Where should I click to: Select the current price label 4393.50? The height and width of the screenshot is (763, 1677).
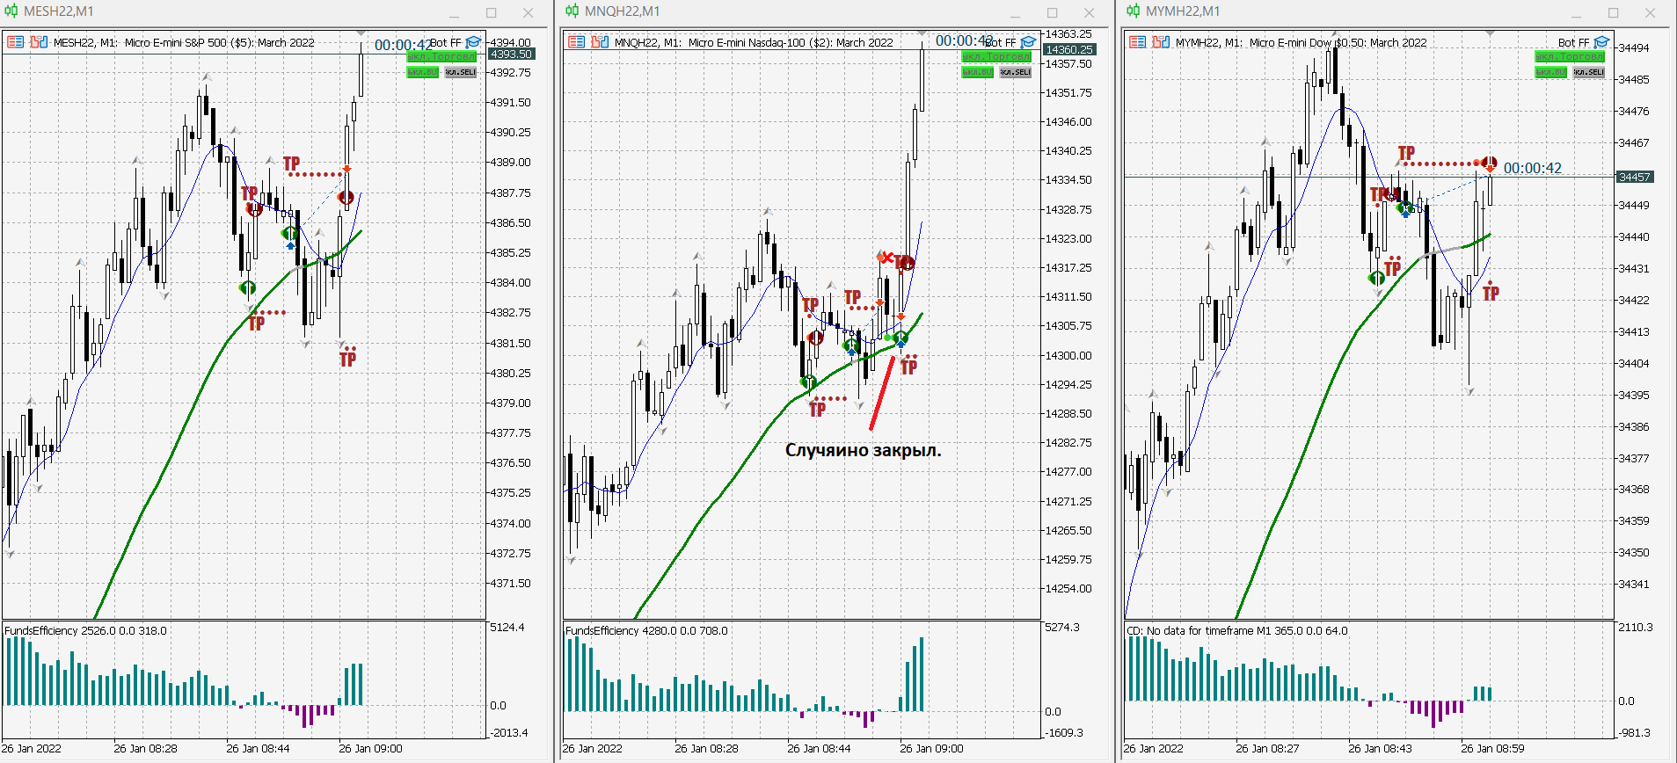[x=512, y=54]
